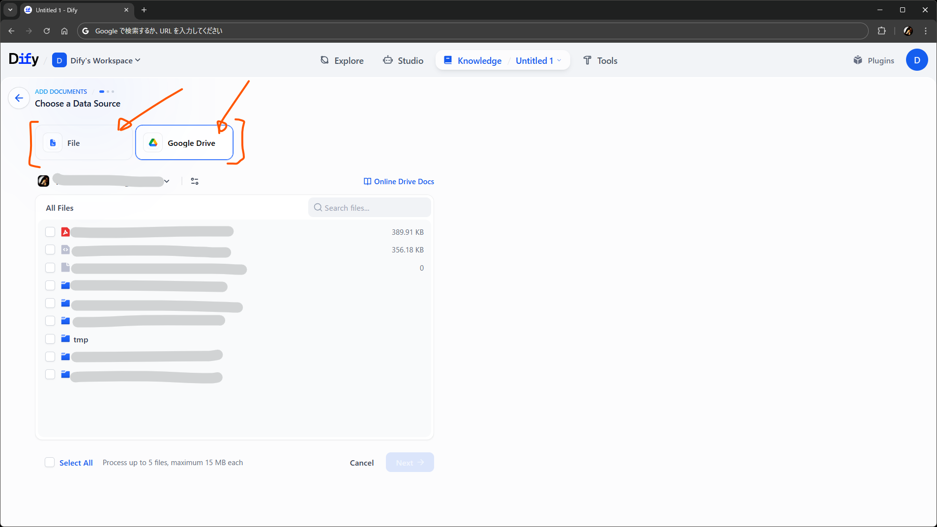
Task: Check the Select All checkbox
Action: coord(50,462)
